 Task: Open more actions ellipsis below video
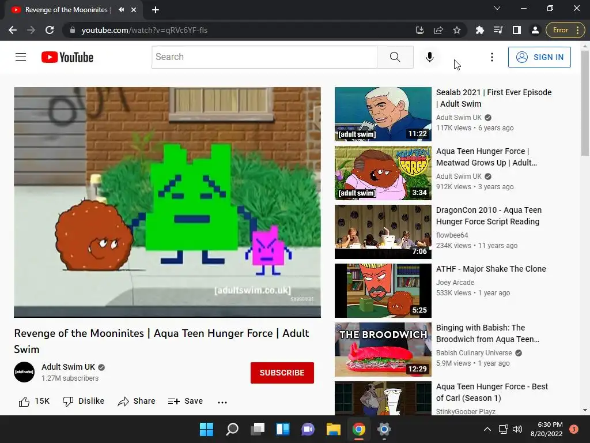tap(222, 402)
